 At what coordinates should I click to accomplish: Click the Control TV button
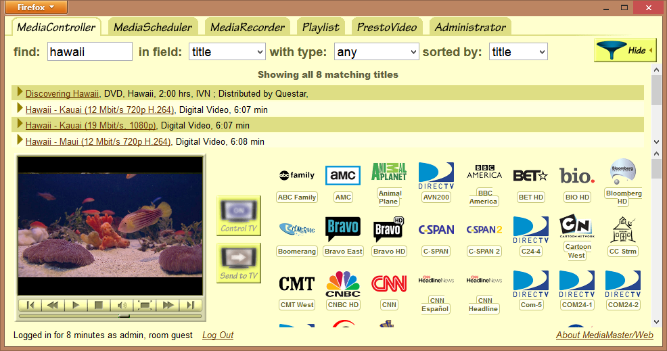(x=239, y=216)
